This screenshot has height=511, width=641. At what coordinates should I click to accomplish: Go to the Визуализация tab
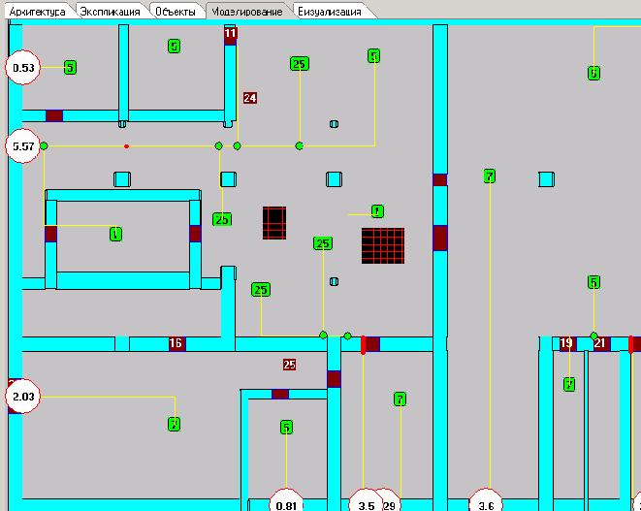330,12
